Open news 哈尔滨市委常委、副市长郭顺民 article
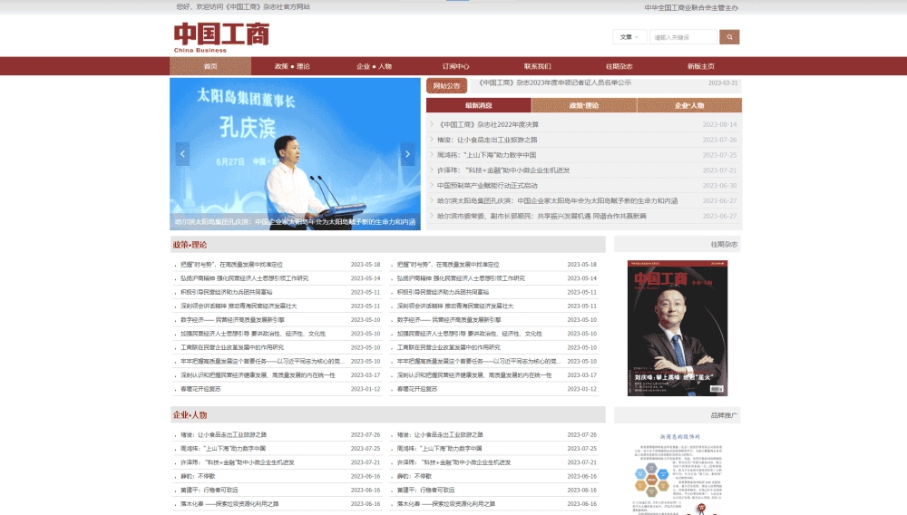This screenshot has width=907, height=515. coord(541,216)
